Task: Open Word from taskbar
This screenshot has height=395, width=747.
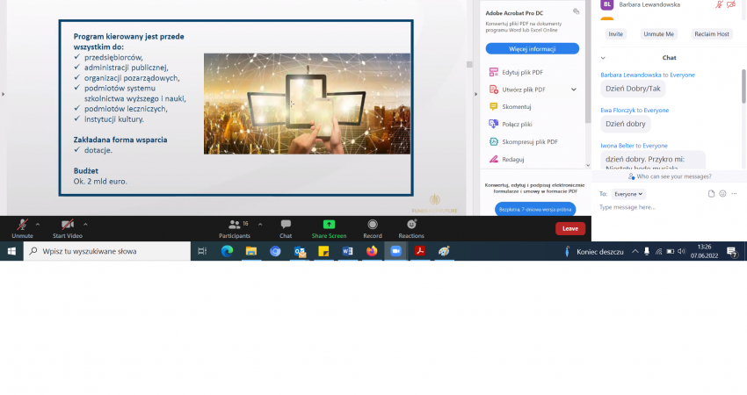Action: point(348,251)
